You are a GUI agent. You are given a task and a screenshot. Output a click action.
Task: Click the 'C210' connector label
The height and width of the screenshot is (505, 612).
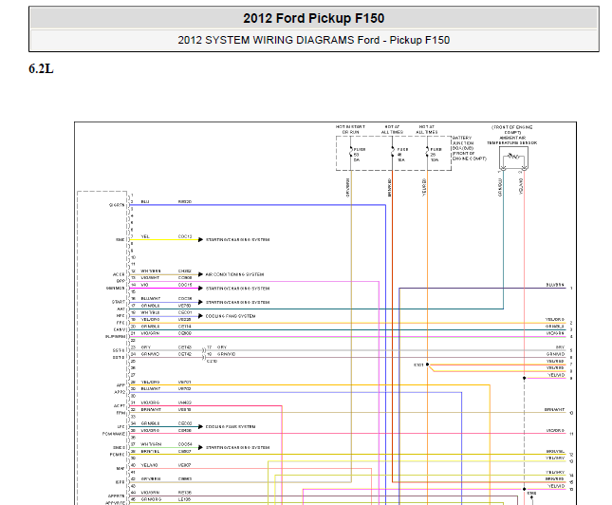(212, 362)
